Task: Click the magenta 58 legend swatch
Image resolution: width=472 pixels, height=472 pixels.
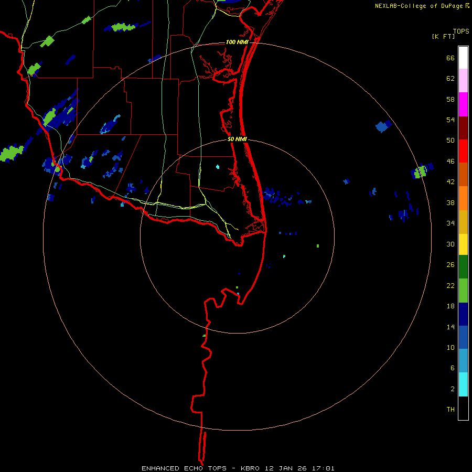Action: (x=463, y=104)
